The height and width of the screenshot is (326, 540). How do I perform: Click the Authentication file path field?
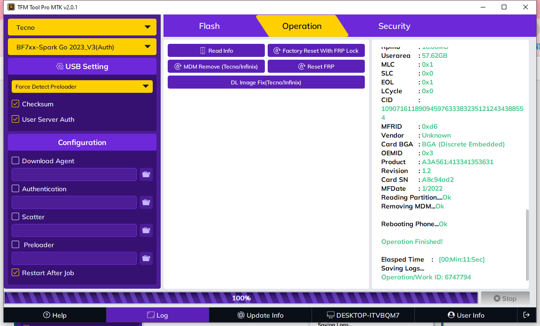[x=74, y=202]
